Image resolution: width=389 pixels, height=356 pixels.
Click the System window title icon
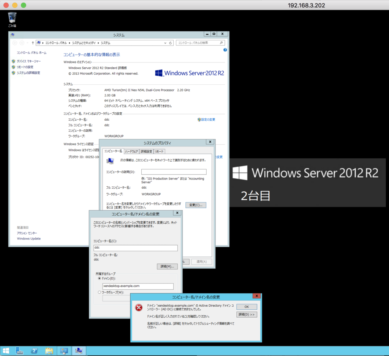tap(13, 35)
